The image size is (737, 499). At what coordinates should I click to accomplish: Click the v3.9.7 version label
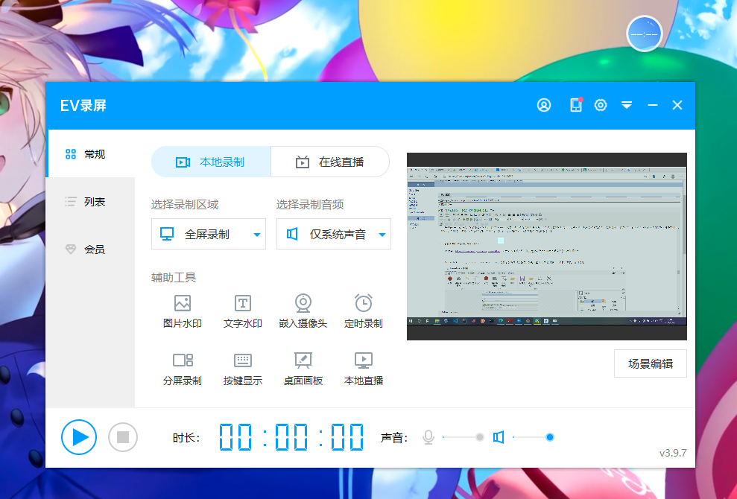[673, 453]
